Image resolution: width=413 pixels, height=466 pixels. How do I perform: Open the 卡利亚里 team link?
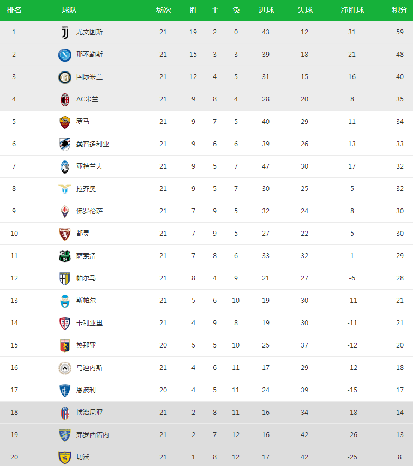89,323
